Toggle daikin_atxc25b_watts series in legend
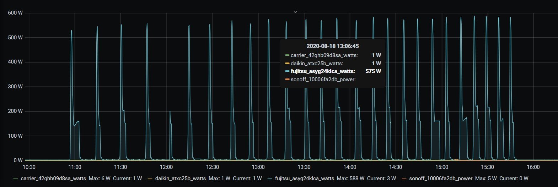Screen dimensions: 558x187 [180, 178]
